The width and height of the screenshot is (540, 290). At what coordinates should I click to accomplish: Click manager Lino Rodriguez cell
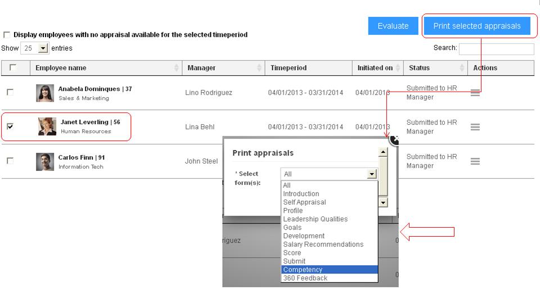[x=208, y=93]
